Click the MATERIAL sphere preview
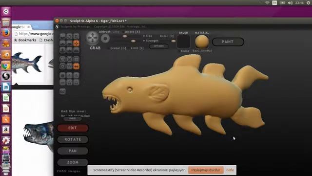Viewport: 312px width, 176px height. (x=202, y=42)
